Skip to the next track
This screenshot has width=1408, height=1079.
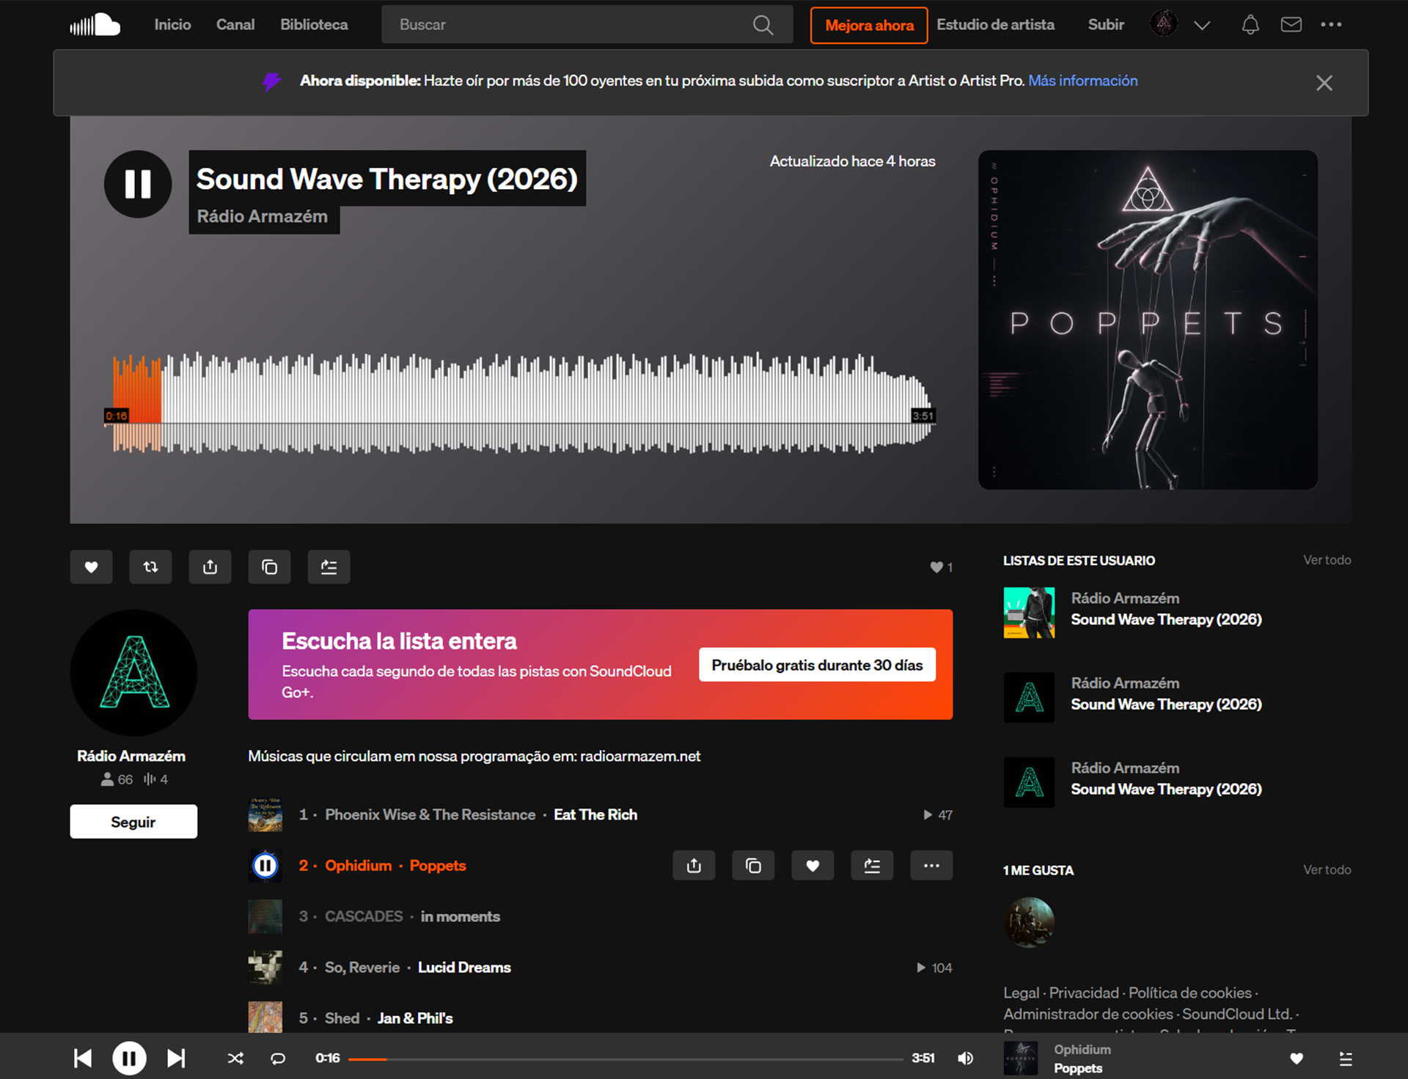coord(176,1058)
